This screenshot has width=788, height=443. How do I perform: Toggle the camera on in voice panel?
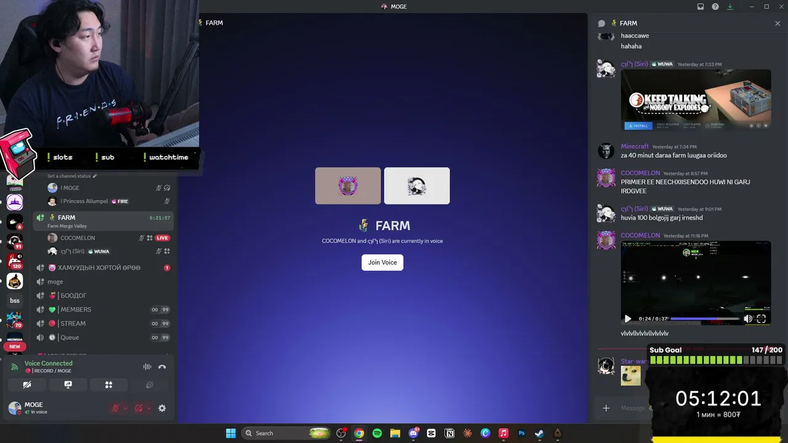tap(27, 385)
